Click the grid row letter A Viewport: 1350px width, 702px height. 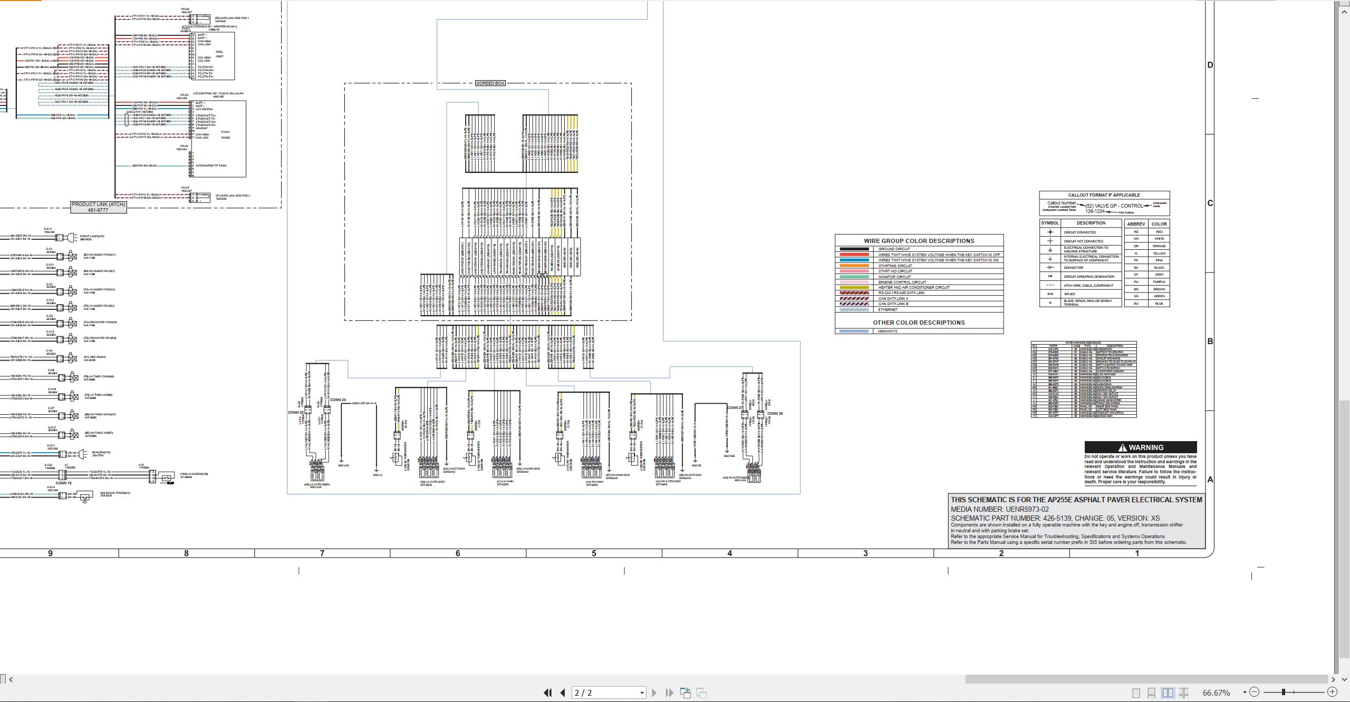point(1210,480)
